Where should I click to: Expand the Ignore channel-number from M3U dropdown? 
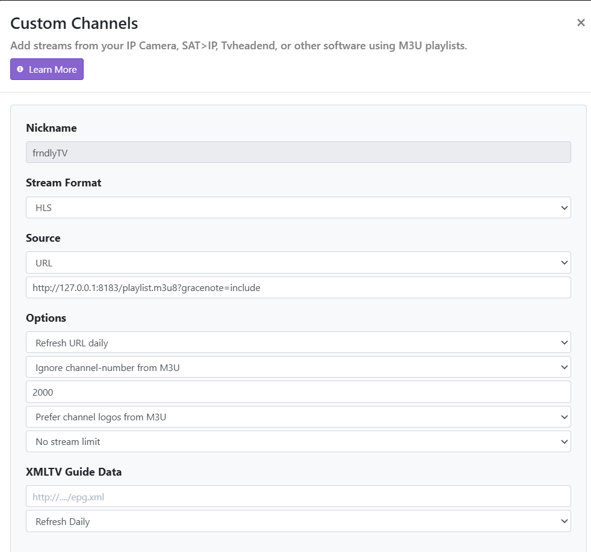[x=298, y=367]
